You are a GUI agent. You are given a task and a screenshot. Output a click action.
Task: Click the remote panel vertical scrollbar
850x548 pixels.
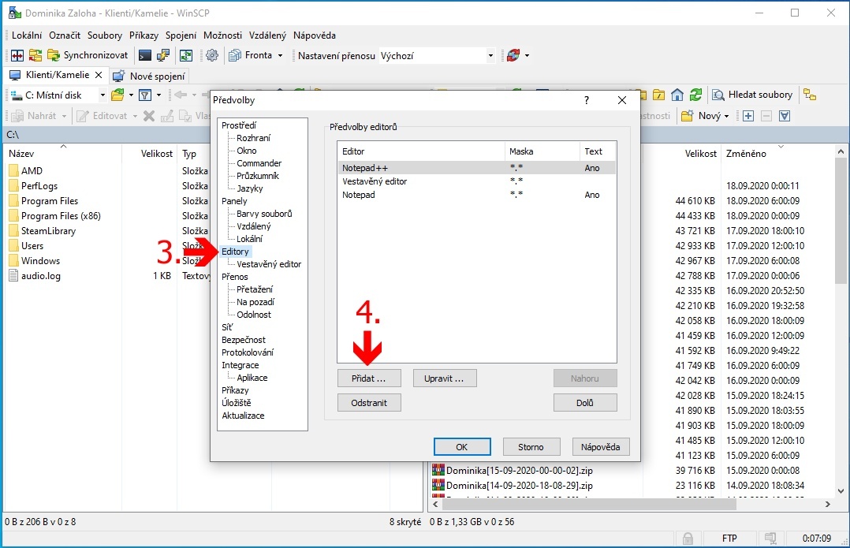[840, 315]
